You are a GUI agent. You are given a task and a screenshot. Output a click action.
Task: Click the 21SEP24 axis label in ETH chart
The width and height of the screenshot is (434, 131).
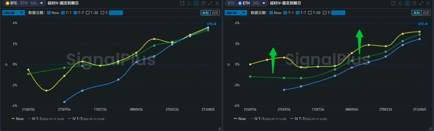point(250,109)
